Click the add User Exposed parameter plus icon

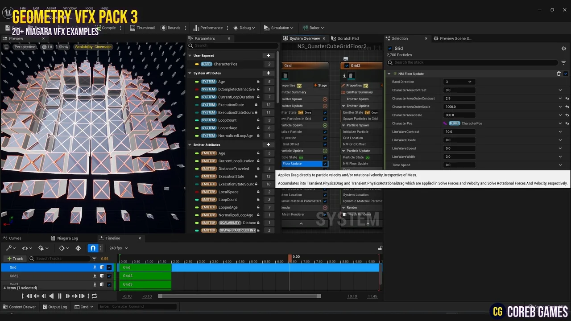tap(268, 56)
